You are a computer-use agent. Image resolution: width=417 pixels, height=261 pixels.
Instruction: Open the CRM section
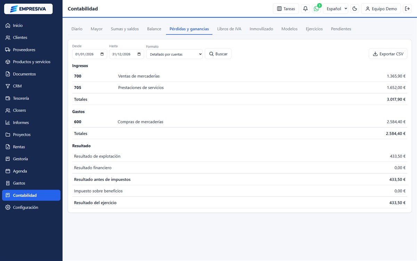pyautogui.click(x=31, y=86)
